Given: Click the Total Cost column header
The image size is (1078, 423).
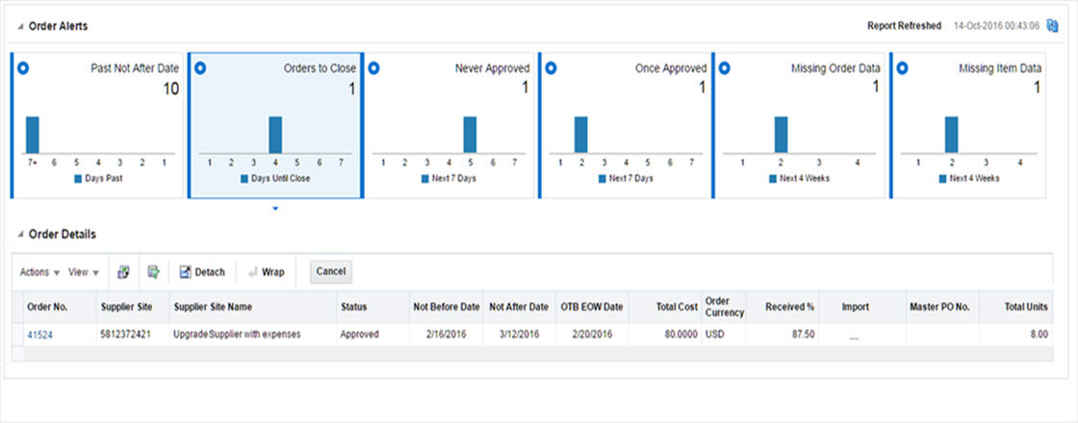Looking at the screenshot, I should pyautogui.click(x=665, y=307).
